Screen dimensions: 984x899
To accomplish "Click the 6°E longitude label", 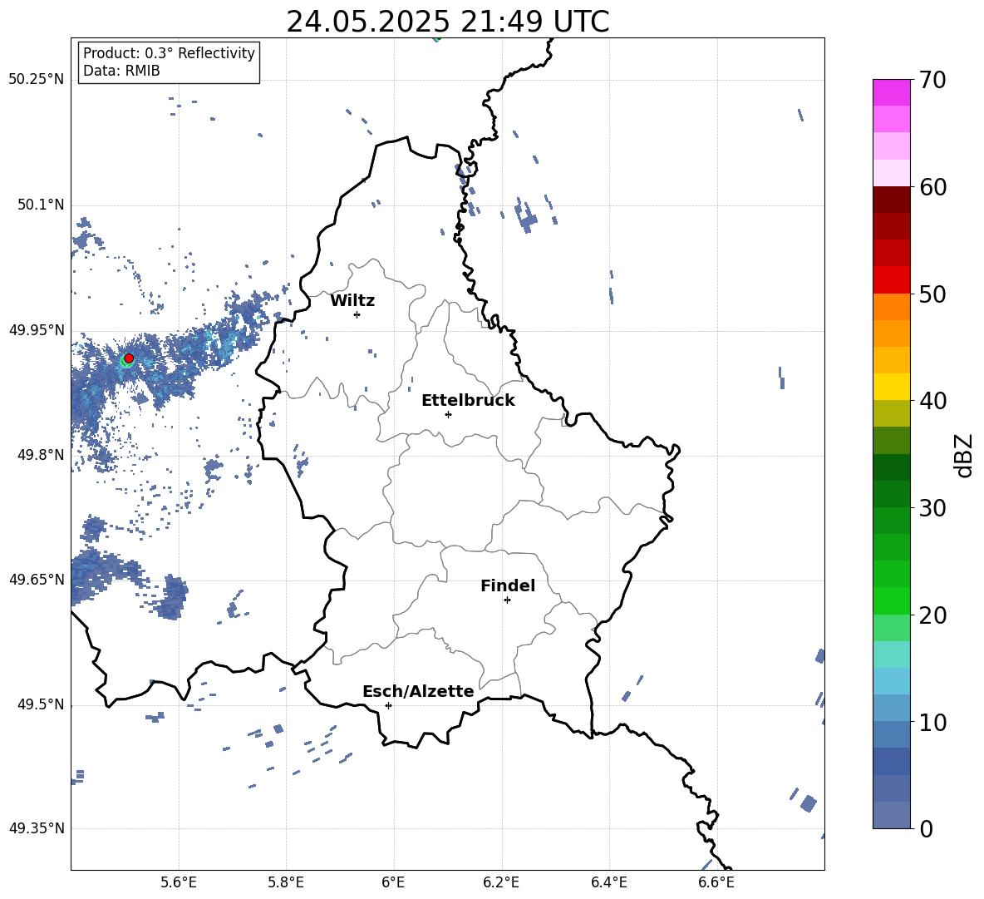I will (x=393, y=883).
